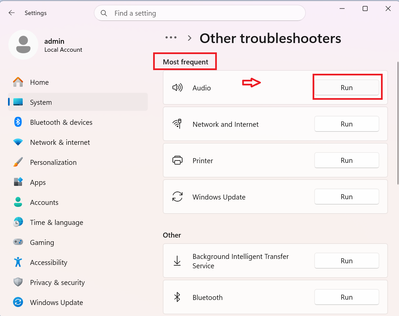Run the Audio troubleshooter
The height and width of the screenshot is (316, 399).
347,87
